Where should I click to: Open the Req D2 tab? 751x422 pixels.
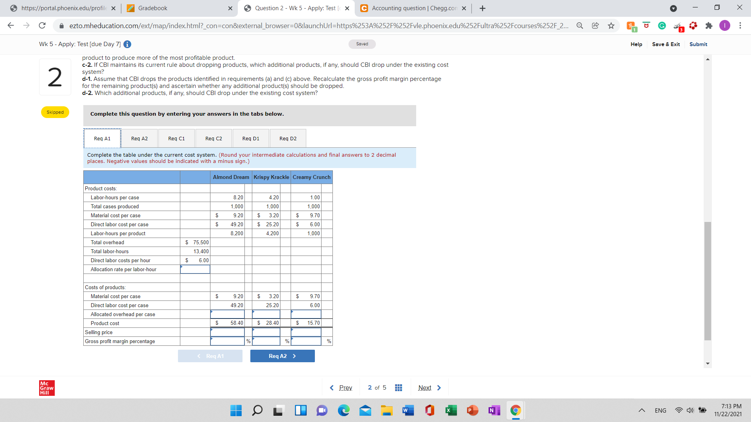pos(288,138)
